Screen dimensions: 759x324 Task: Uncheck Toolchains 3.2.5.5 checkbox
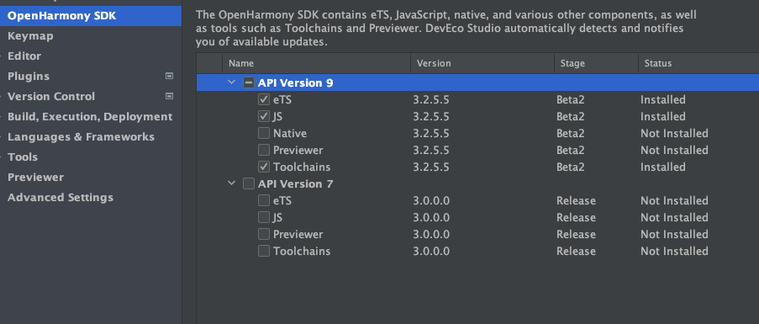tap(264, 167)
